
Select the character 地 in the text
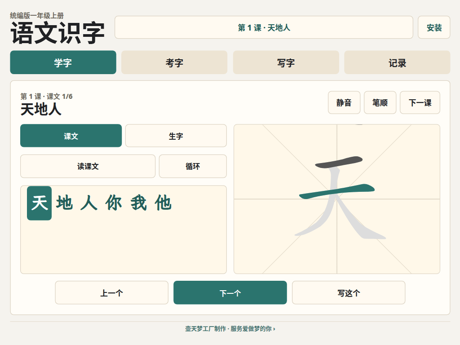[x=64, y=203]
